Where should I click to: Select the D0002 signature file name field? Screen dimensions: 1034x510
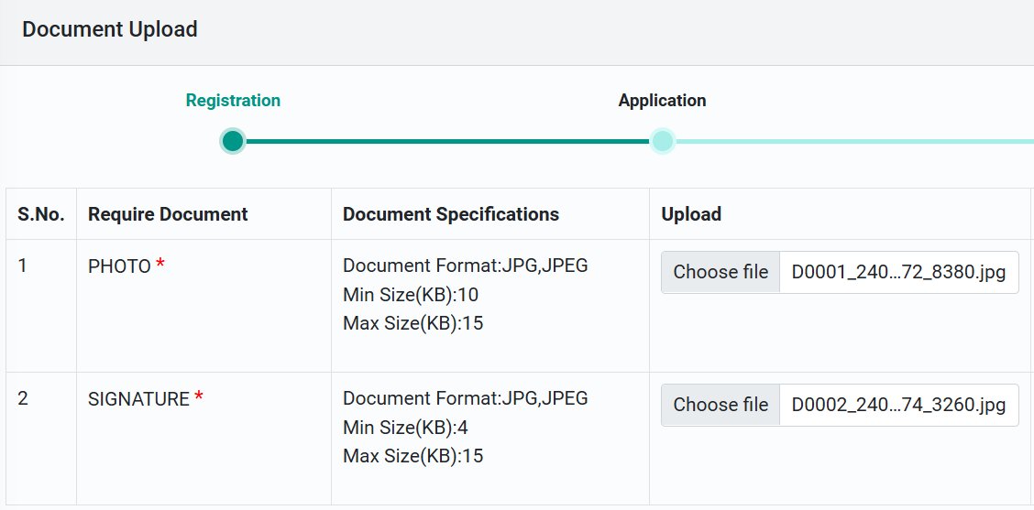pyautogui.click(x=899, y=405)
